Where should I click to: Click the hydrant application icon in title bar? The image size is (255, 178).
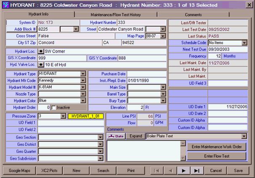(x=5, y=5)
